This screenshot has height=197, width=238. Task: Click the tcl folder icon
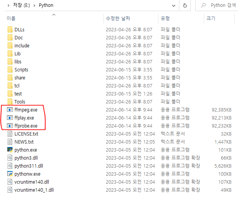click(x=10, y=86)
